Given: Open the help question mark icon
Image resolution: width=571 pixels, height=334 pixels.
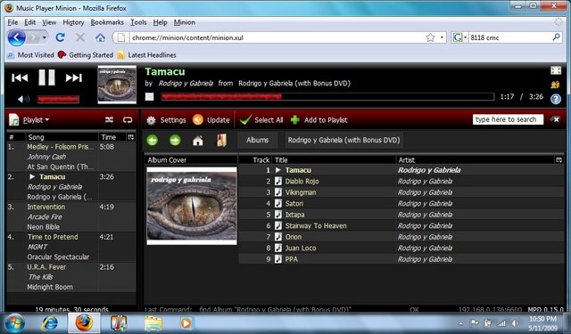Looking at the screenshot, I should (556, 99).
